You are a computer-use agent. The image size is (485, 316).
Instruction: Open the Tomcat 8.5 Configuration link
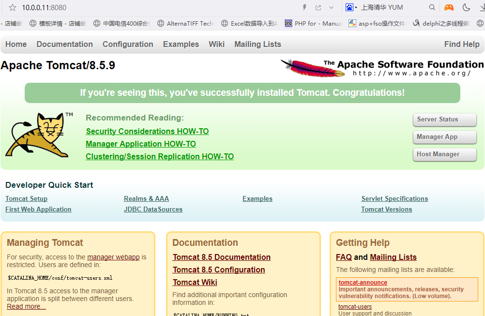pyautogui.click(x=218, y=270)
